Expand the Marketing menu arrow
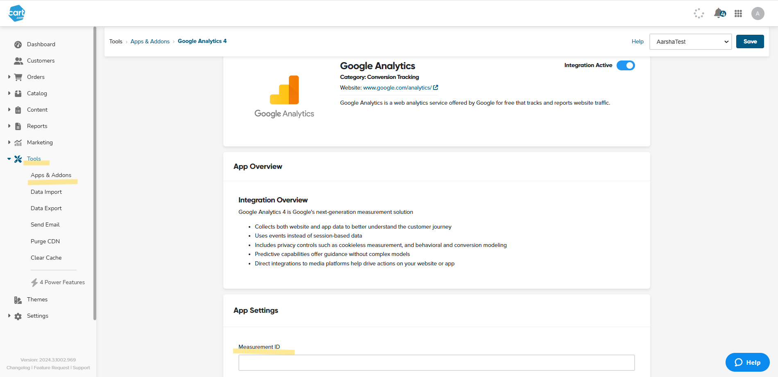Viewport: 778px width, 377px height. click(9, 142)
